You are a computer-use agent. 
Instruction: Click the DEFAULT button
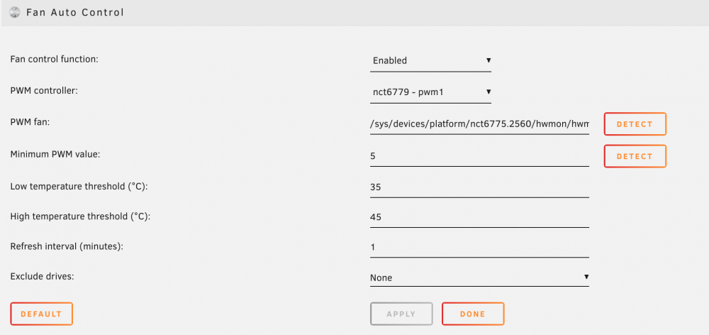pos(41,314)
